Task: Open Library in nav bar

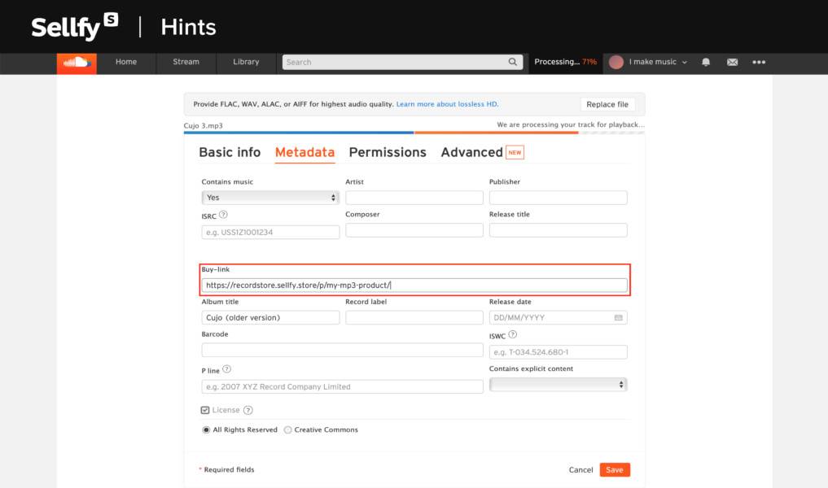Action: tap(246, 63)
